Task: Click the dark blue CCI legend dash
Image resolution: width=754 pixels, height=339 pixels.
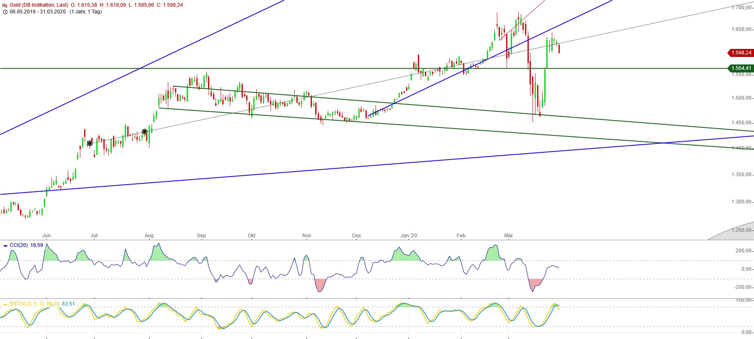Action: tap(5, 246)
